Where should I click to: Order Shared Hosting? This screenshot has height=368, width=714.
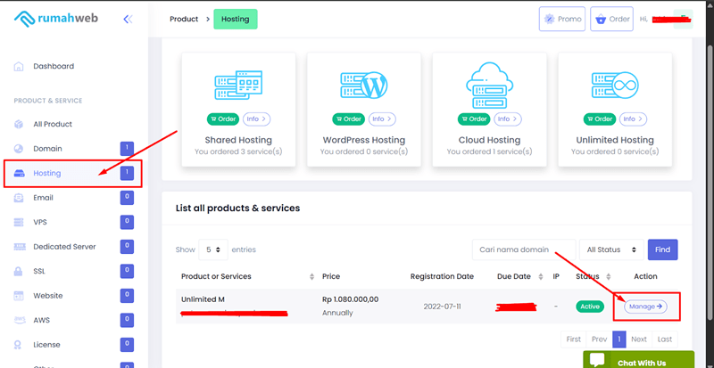pos(223,119)
